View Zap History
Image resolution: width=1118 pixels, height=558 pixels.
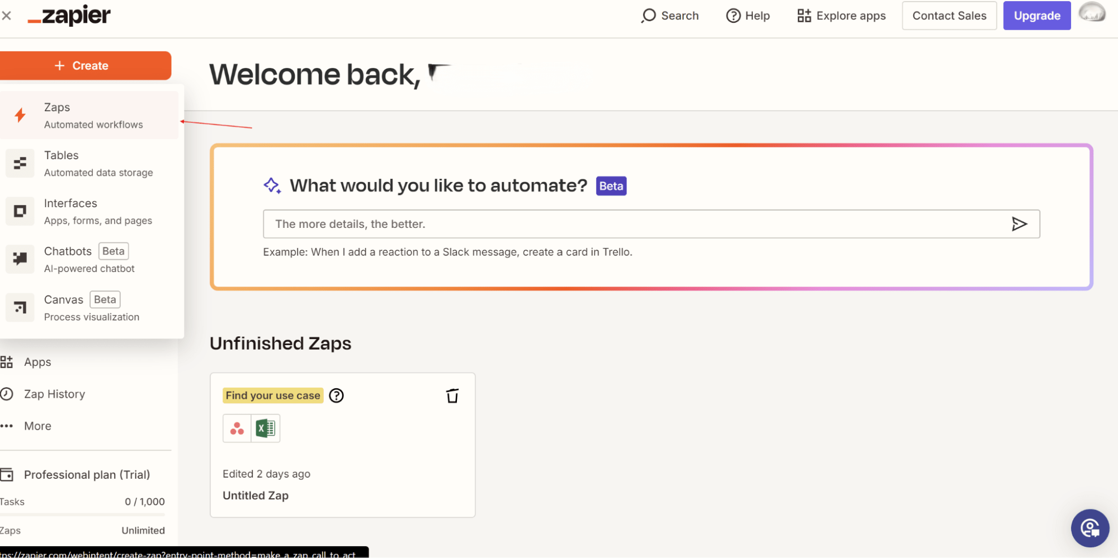point(54,394)
